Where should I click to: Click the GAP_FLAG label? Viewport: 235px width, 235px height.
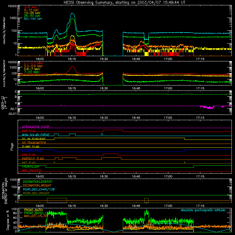(29, 131)
